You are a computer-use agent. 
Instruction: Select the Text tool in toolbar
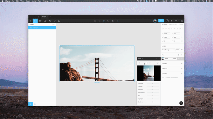click(x=55, y=21)
